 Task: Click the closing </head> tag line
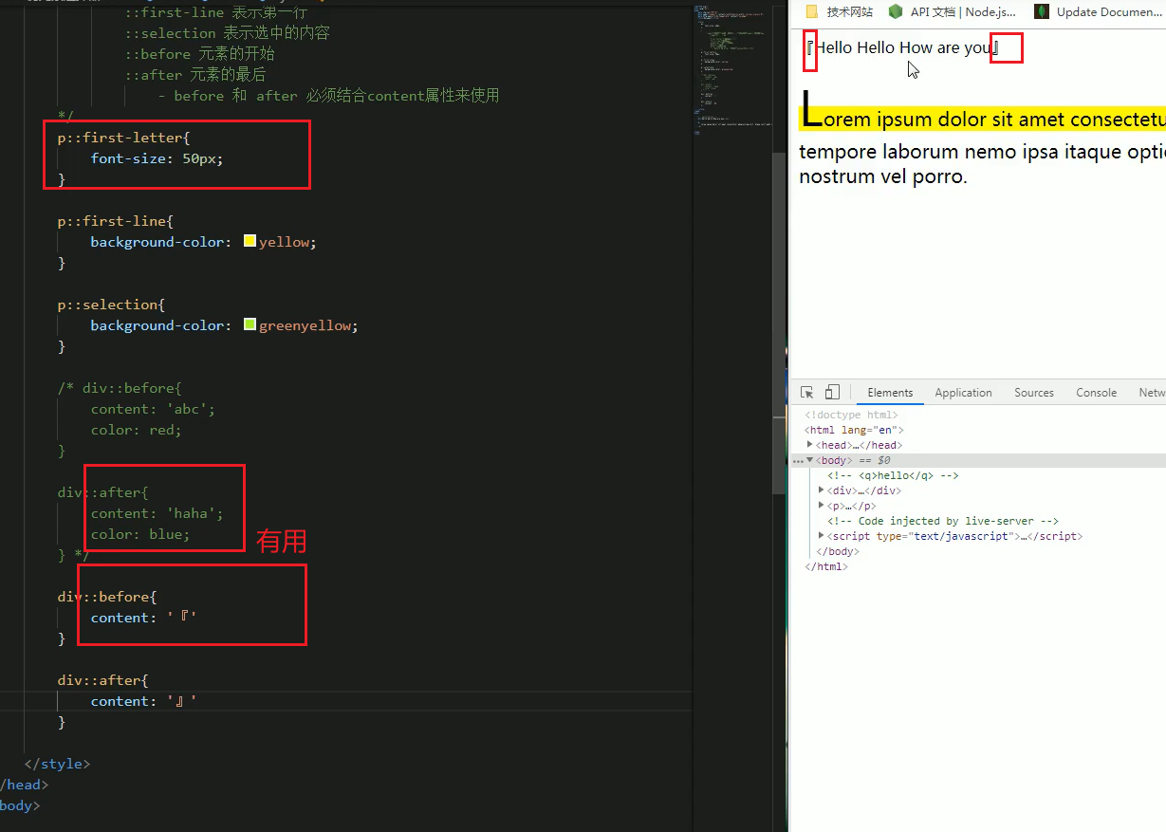click(x=24, y=785)
